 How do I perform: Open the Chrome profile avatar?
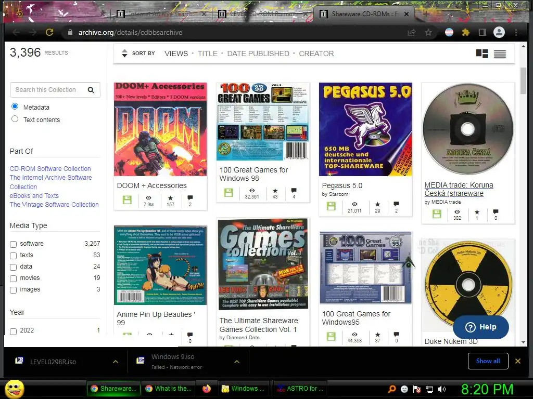coord(499,32)
